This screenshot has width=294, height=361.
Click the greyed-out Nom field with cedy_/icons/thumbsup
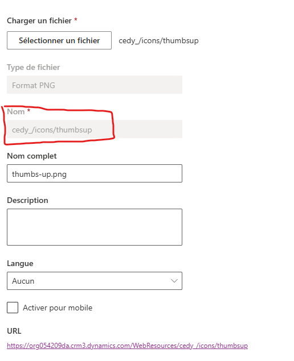[95, 129]
